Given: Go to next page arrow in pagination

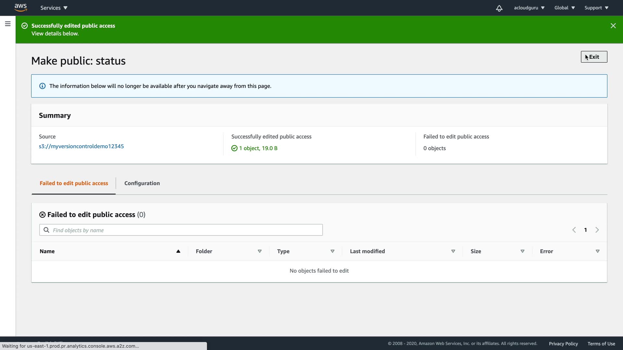Looking at the screenshot, I should [597, 230].
